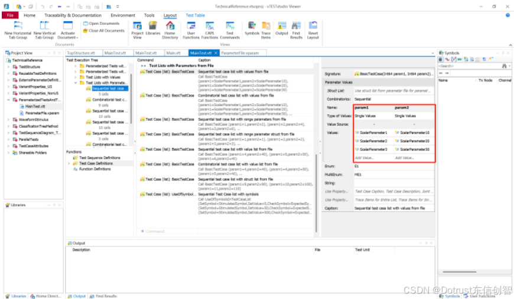Expand Shareable Folders node
Viewport: 514px width, 299px height.
point(8,152)
